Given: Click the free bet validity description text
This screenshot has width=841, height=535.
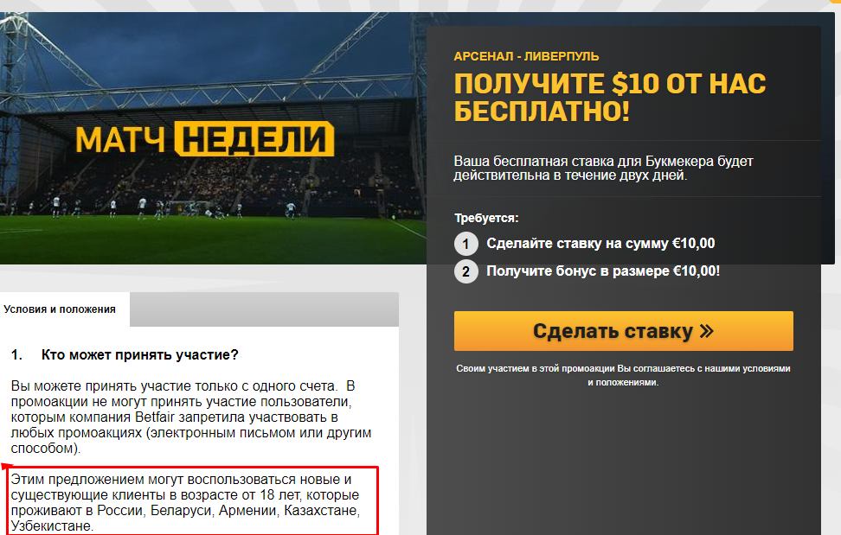Looking at the screenshot, I should click(603, 169).
